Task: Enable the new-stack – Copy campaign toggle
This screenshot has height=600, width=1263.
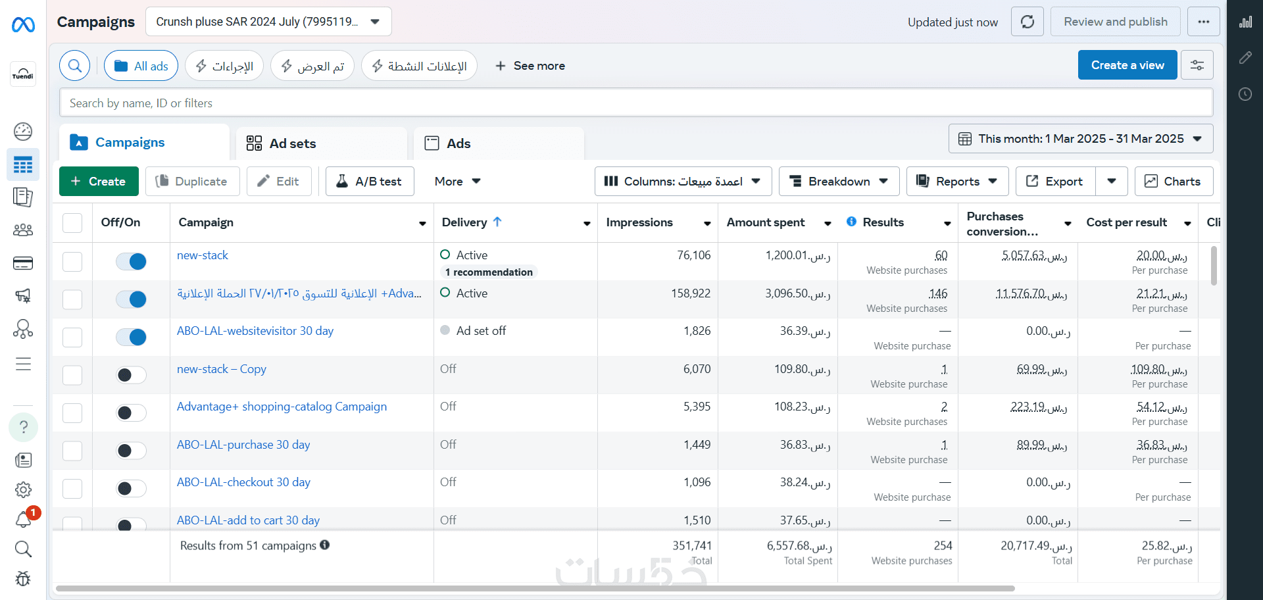Action: coord(131,375)
